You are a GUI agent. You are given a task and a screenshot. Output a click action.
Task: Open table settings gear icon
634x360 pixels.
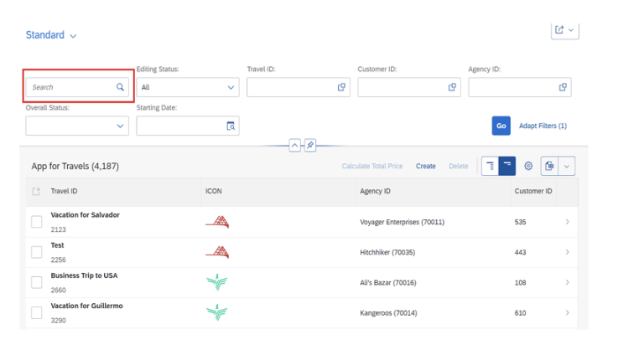[x=528, y=166]
